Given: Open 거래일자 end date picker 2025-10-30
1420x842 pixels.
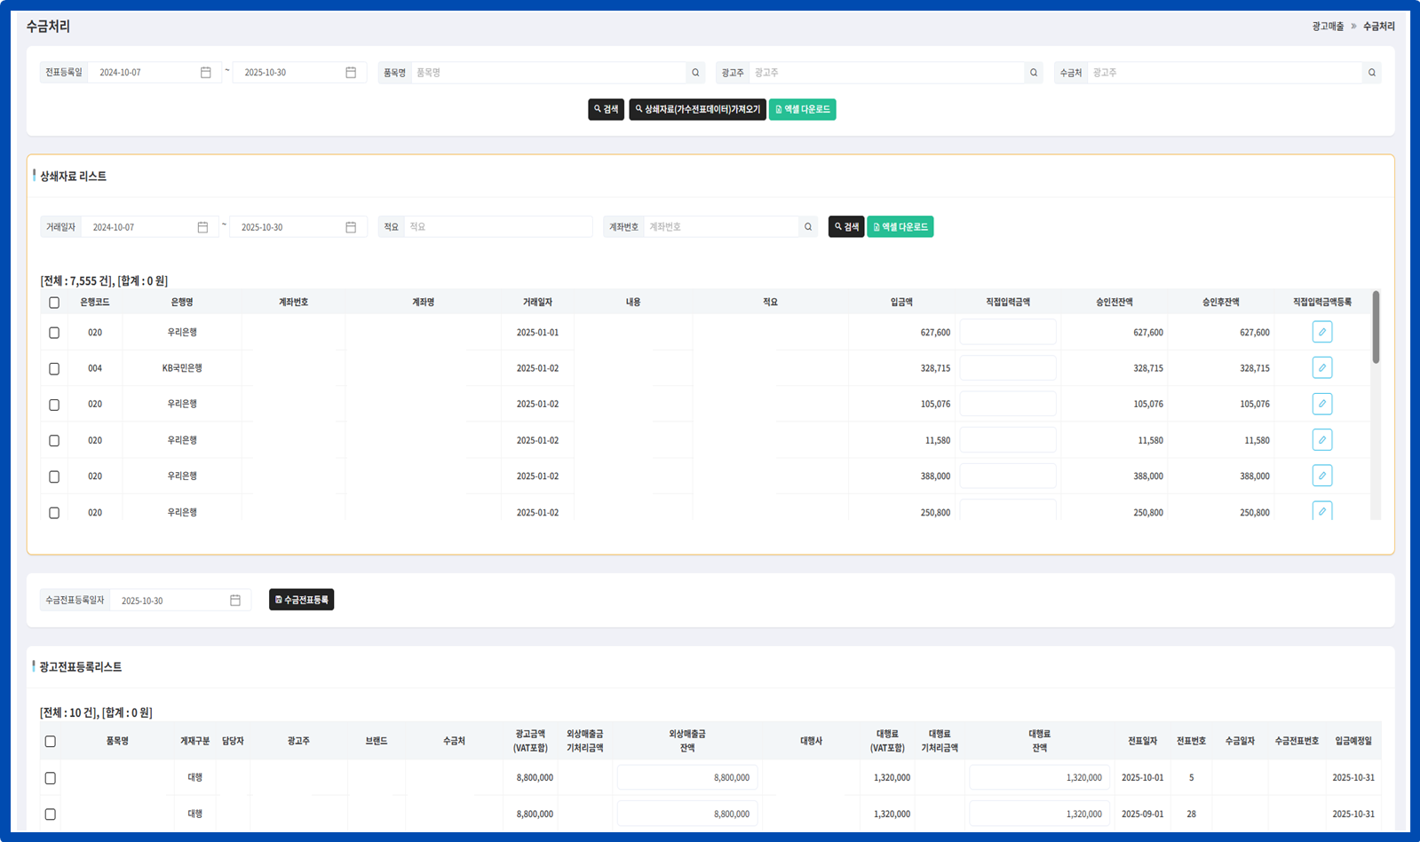Looking at the screenshot, I should click(x=351, y=227).
